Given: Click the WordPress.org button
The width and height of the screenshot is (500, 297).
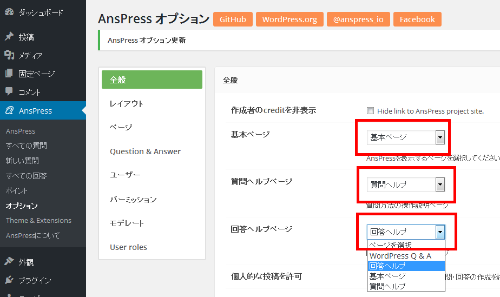Looking at the screenshot, I should pyautogui.click(x=290, y=19).
